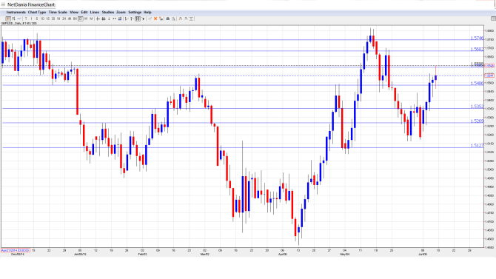496x279 pixels.
Task: Click the 1.5127 support line label
Action: pos(477,146)
